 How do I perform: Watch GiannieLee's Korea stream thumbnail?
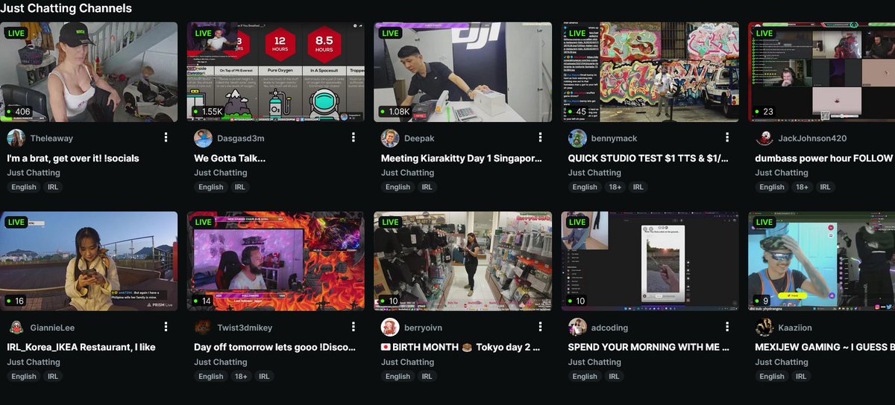click(89, 261)
